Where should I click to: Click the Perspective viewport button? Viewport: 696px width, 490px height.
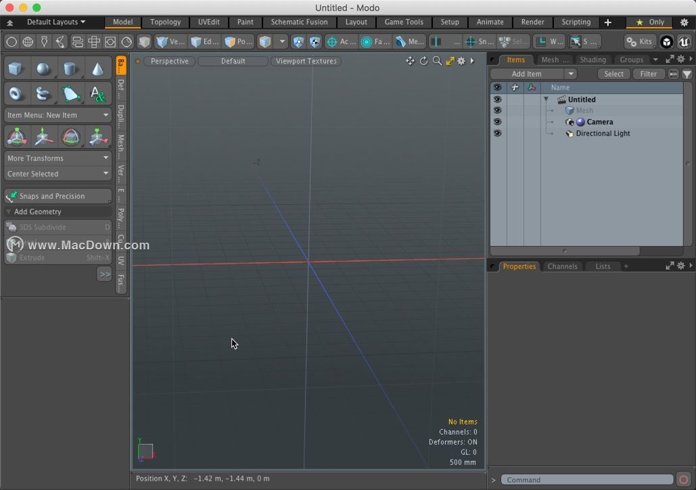[169, 62]
